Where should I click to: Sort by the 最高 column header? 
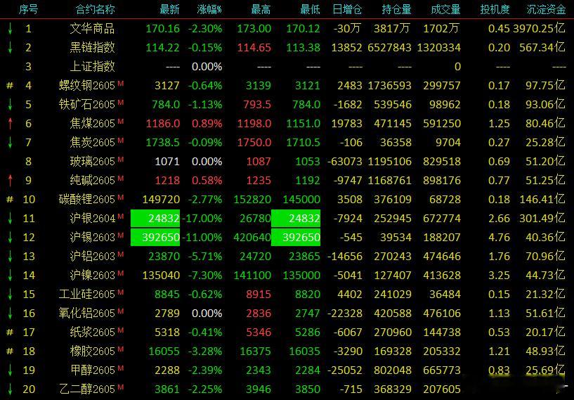pos(261,10)
